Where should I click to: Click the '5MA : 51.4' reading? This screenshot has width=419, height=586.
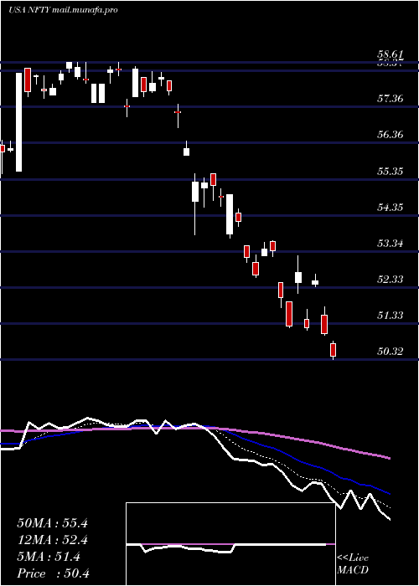click(x=49, y=557)
